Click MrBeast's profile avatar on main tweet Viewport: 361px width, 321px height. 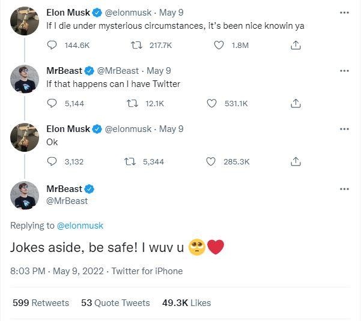(25, 196)
